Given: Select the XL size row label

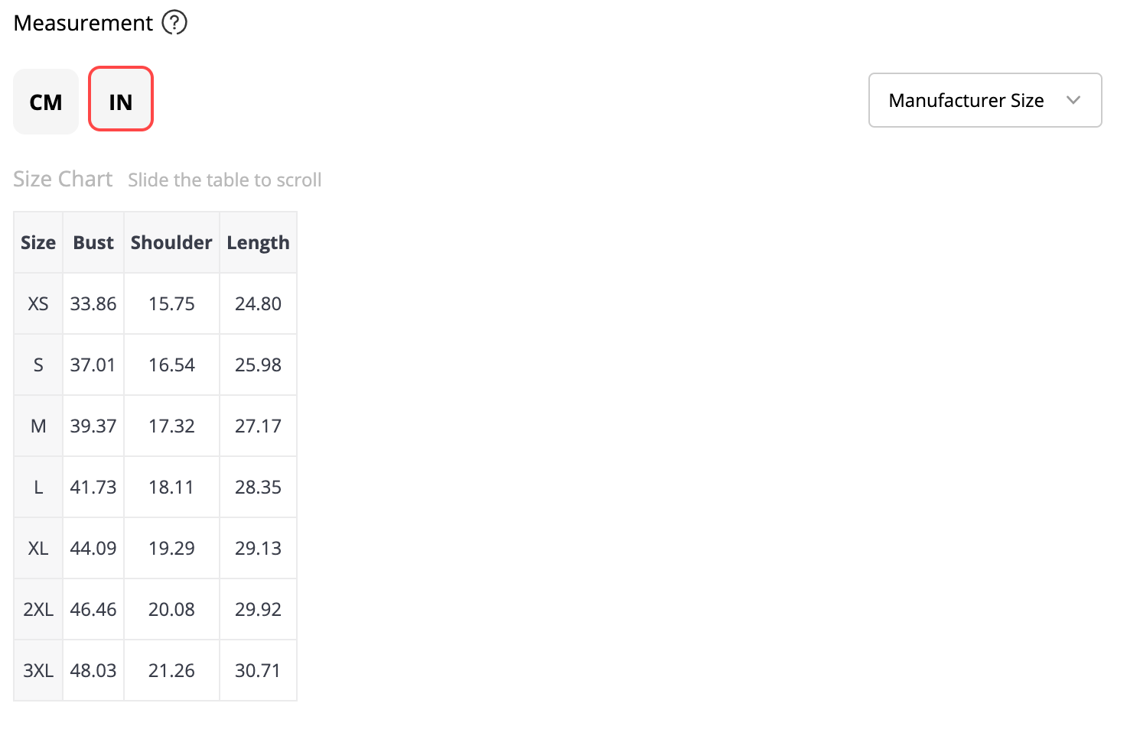Looking at the screenshot, I should 38,548.
